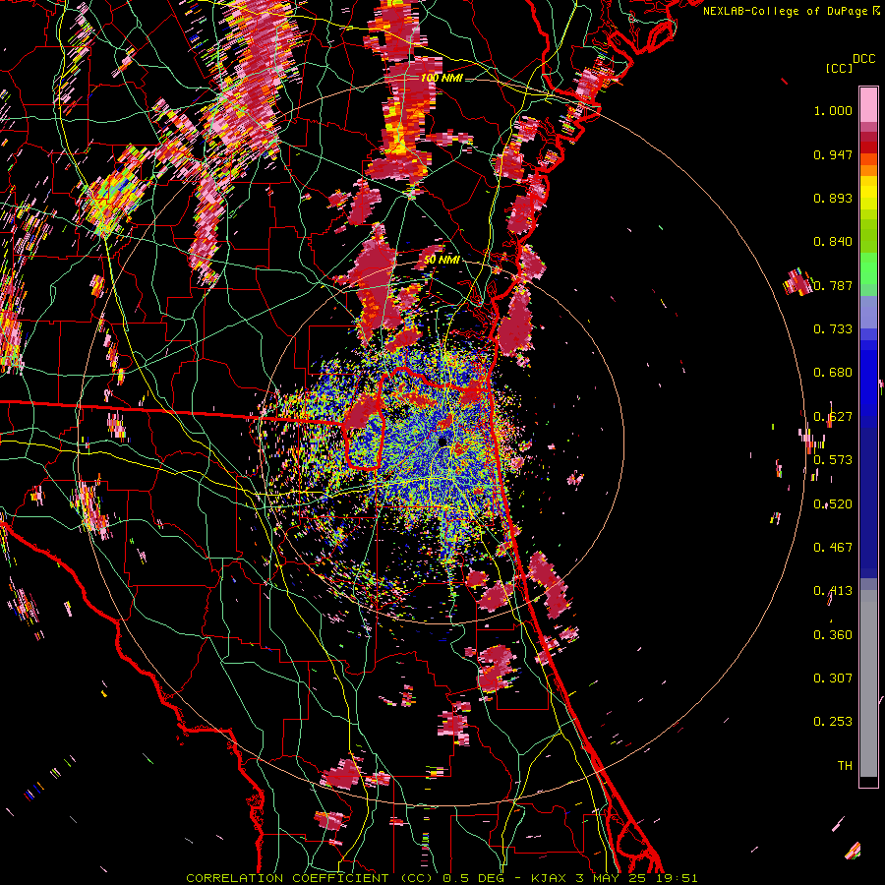The image size is (885, 885).
Task: Select the 0.893 scale value
Action: point(833,198)
